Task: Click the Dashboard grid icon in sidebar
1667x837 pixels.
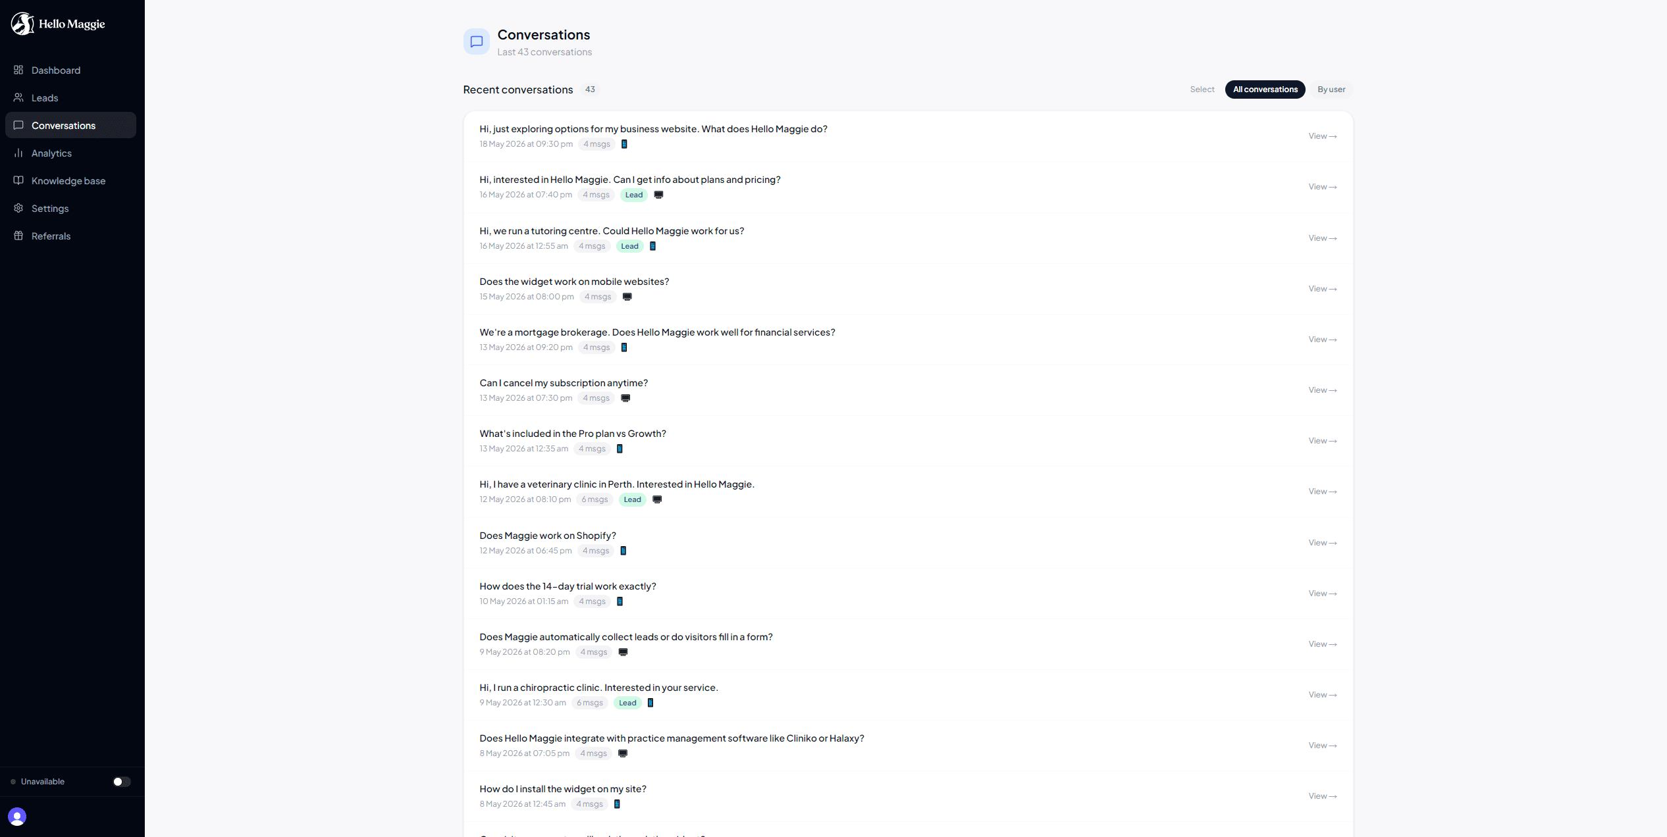Action: click(x=18, y=70)
